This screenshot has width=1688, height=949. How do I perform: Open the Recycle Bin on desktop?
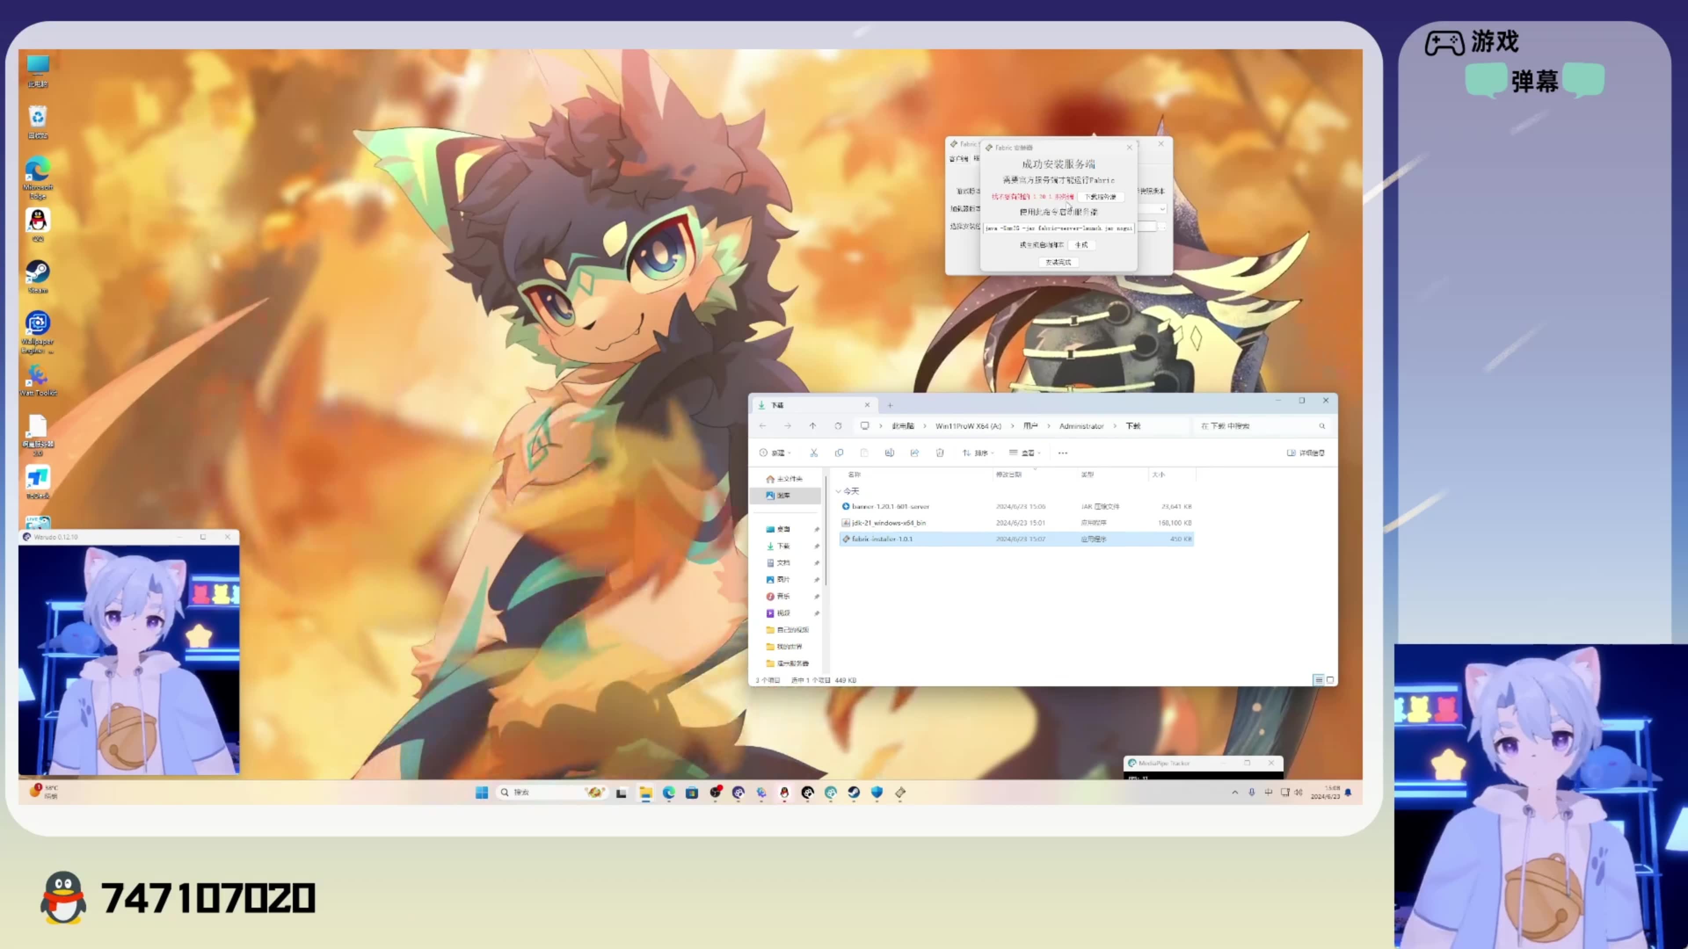[37, 122]
